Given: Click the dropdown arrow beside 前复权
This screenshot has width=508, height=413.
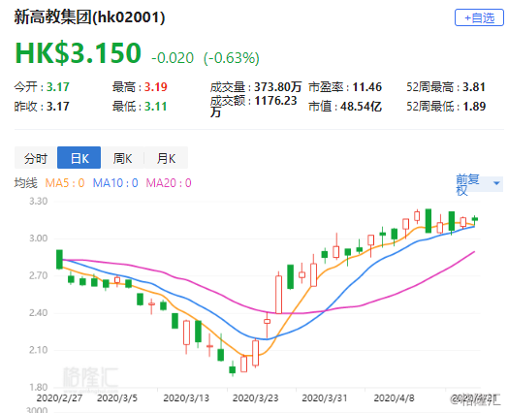Looking at the screenshot, I should point(496,183).
